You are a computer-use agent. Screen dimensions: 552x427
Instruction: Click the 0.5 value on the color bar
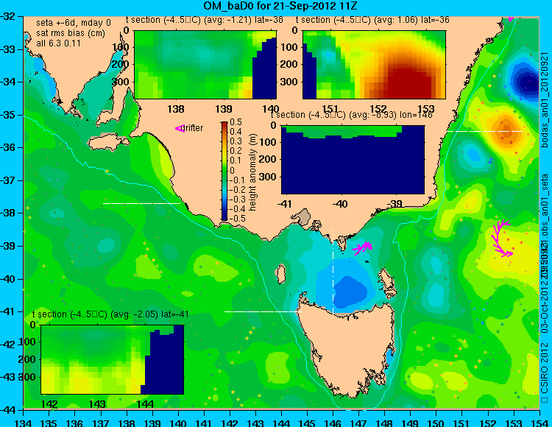click(x=236, y=122)
